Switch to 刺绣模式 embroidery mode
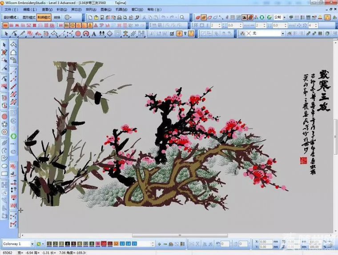This screenshot has width=338, height=255. [x=44, y=17]
